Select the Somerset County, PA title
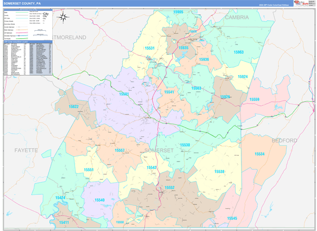 (22, 3)
